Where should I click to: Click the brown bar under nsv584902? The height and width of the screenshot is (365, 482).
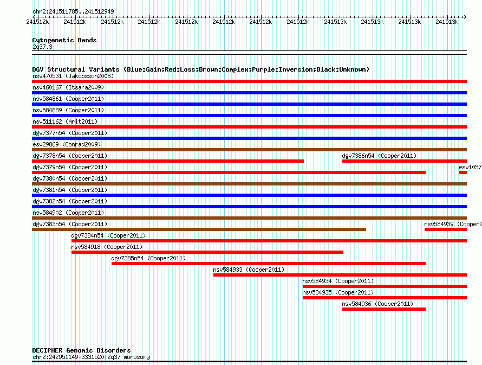[249, 218]
